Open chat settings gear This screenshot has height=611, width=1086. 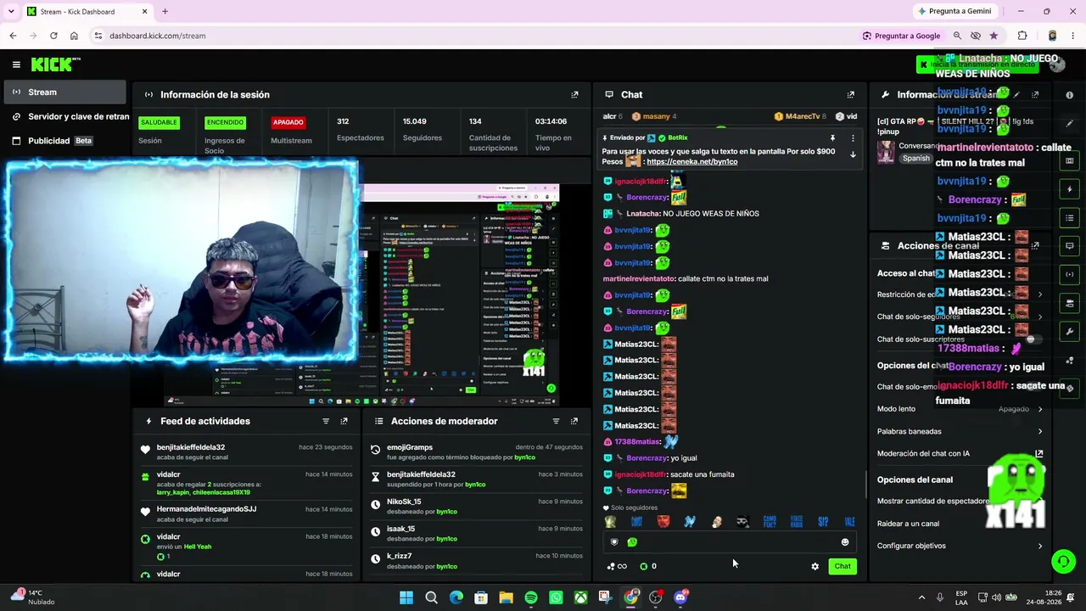(x=815, y=566)
